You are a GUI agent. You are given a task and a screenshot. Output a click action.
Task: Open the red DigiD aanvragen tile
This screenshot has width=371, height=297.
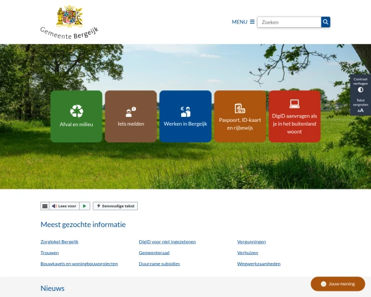click(294, 116)
